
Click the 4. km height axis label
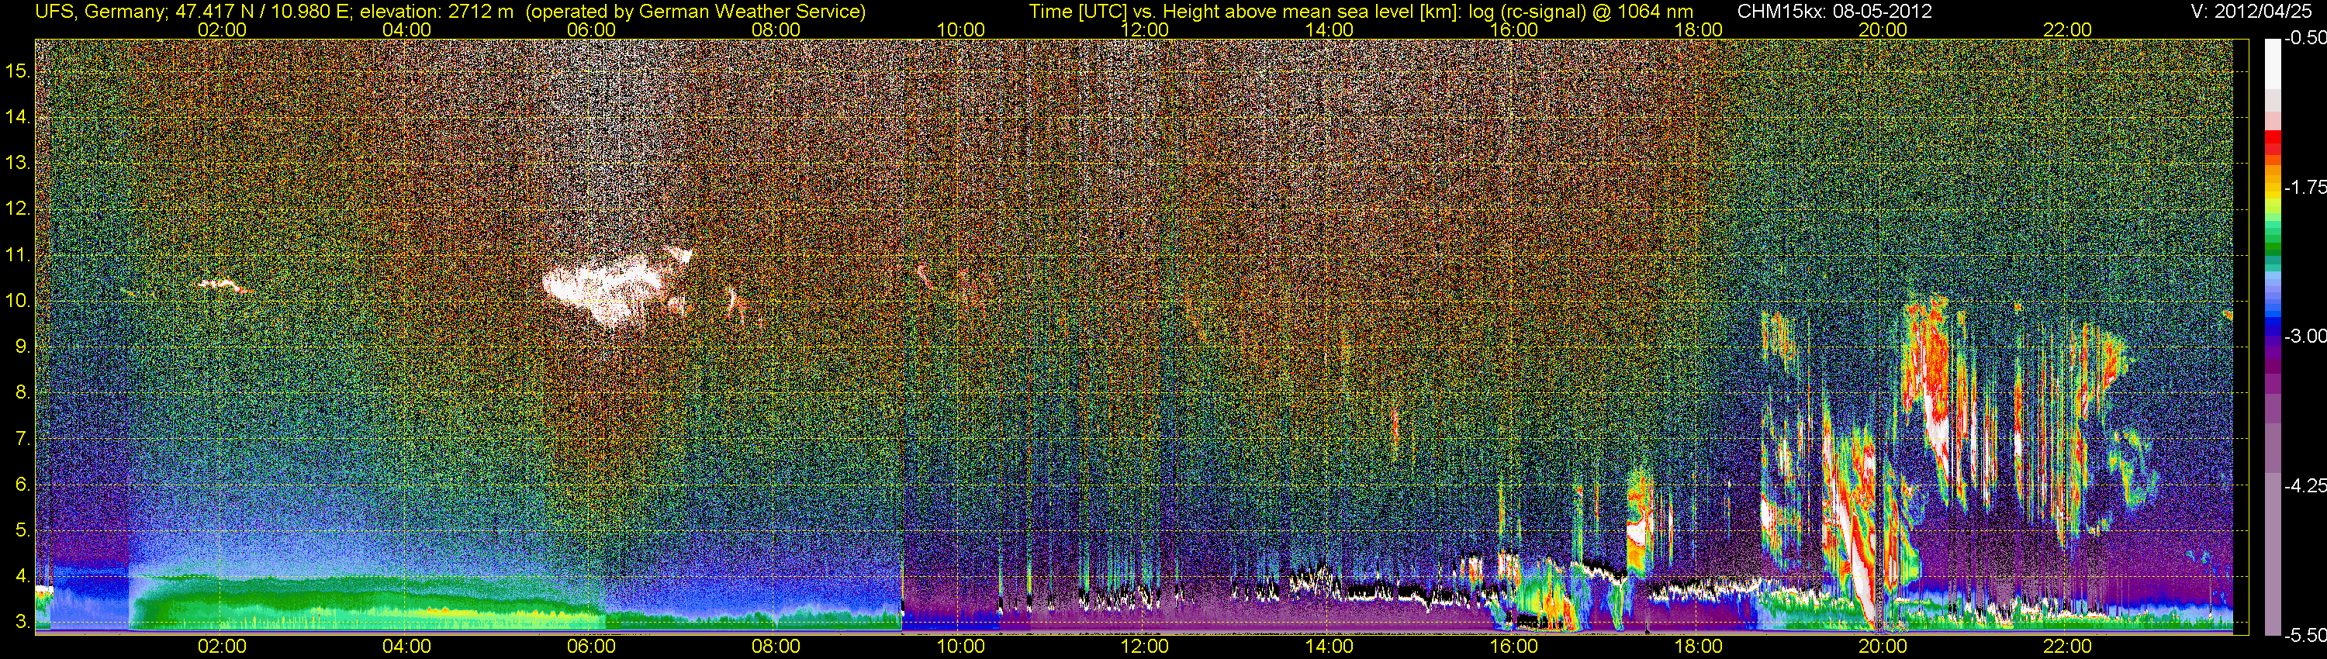pos(23,577)
